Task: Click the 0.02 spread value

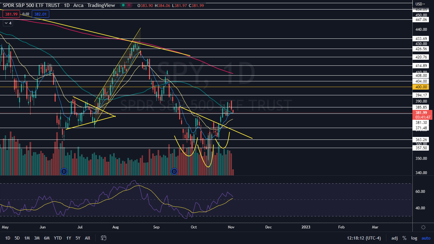Action: pos(26,14)
